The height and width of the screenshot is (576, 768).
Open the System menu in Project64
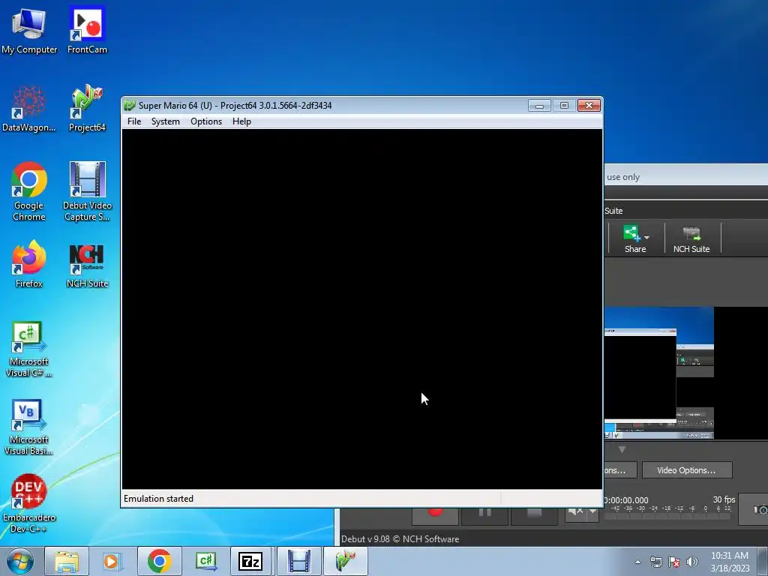tap(166, 121)
